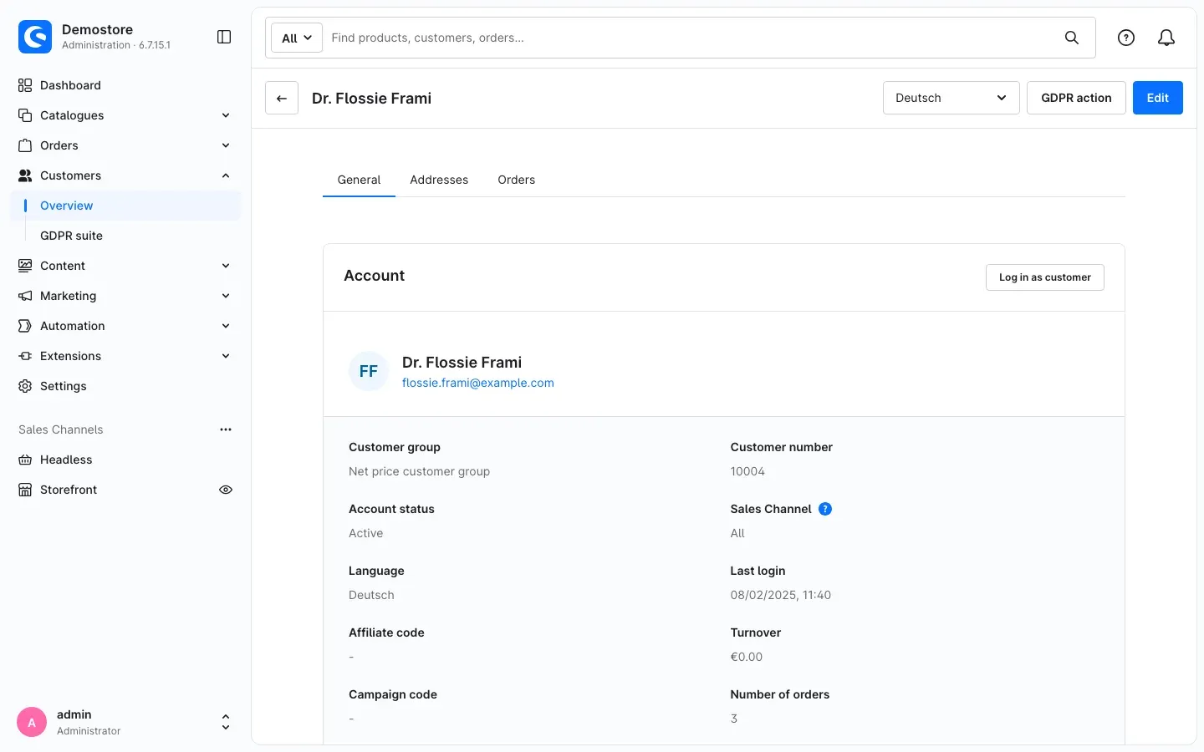Click the Headless basket icon
The height and width of the screenshot is (752, 1204).
25,460
